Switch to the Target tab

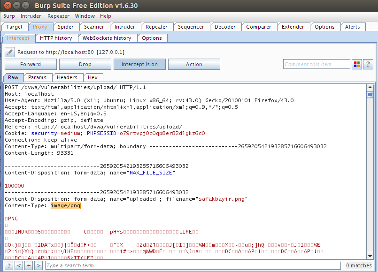pyautogui.click(x=15, y=27)
